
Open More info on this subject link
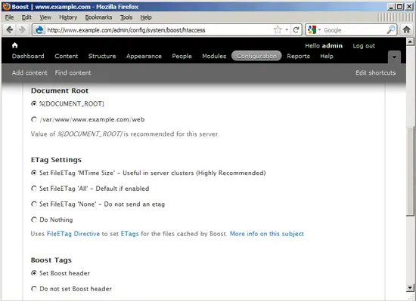click(267, 234)
